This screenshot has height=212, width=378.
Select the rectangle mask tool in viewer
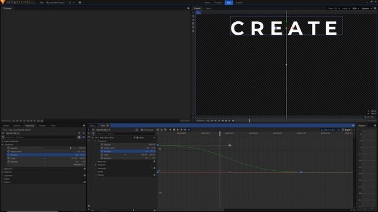pyautogui.click(x=193, y=24)
